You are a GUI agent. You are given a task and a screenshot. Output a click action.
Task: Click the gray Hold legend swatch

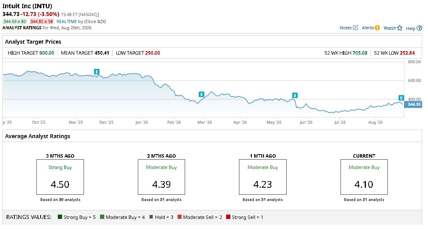pos(151,217)
